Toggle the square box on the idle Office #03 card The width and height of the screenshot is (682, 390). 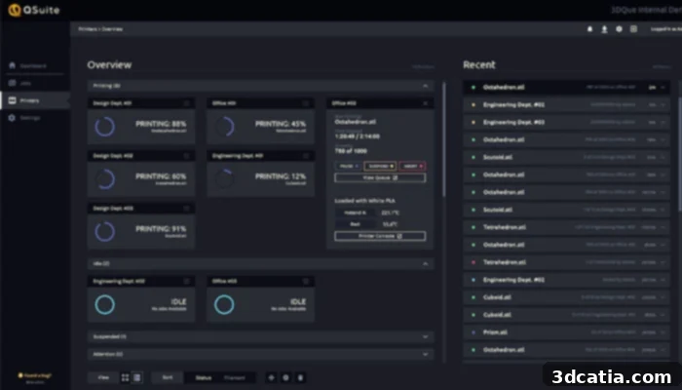[x=306, y=281]
